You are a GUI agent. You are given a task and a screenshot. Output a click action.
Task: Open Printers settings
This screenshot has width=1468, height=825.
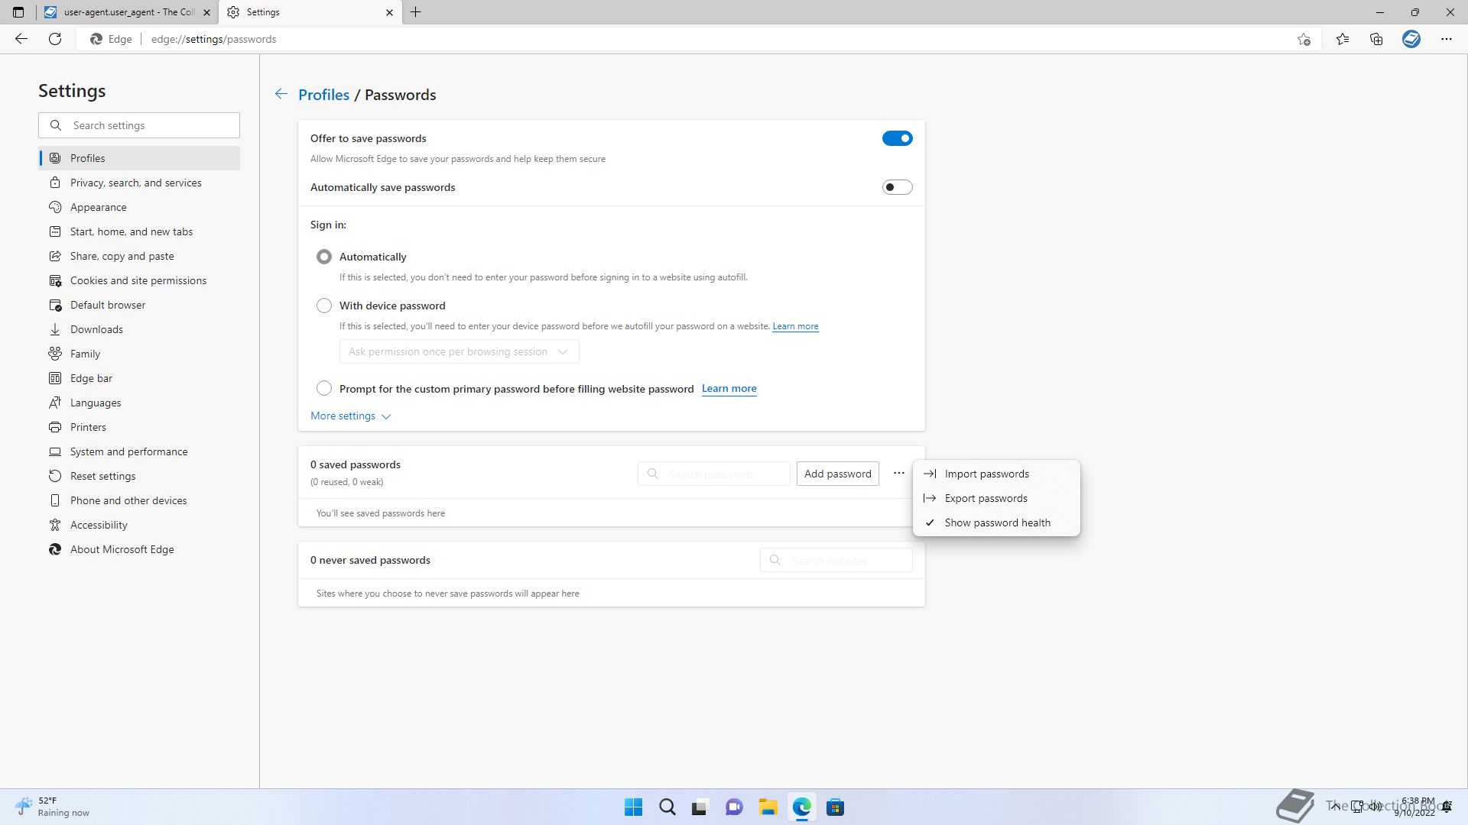point(139,427)
